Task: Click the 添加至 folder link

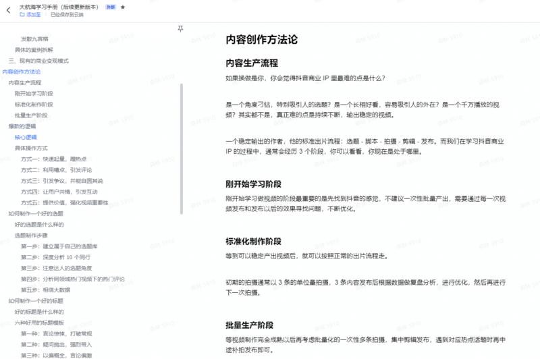Action: point(30,14)
